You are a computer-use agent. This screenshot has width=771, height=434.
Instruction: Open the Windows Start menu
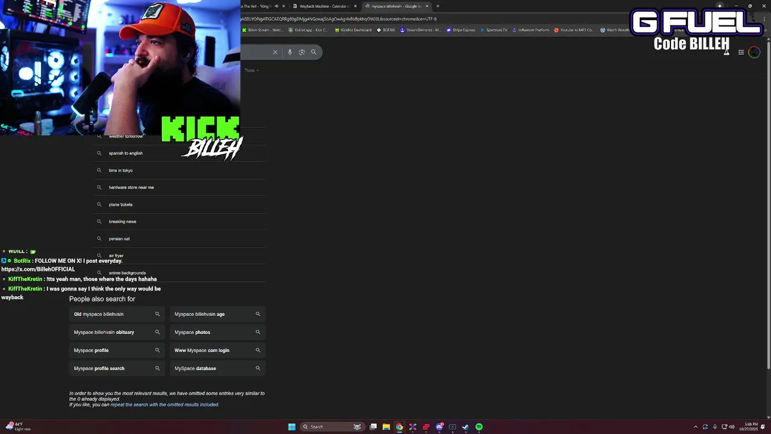(x=292, y=427)
